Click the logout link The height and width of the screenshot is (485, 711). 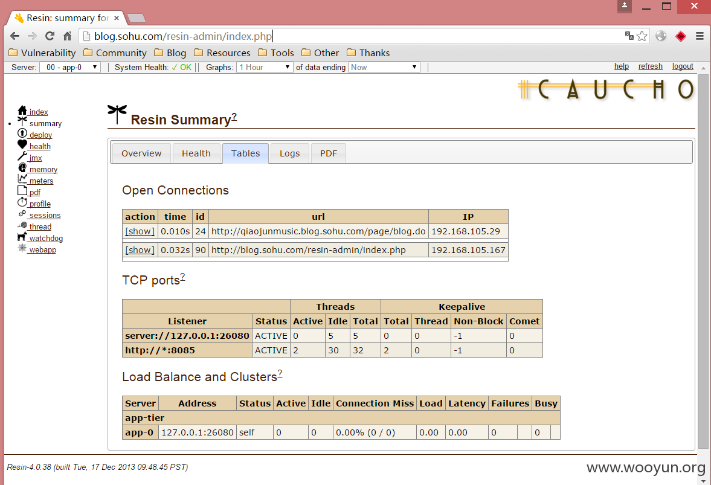point(683,66)
